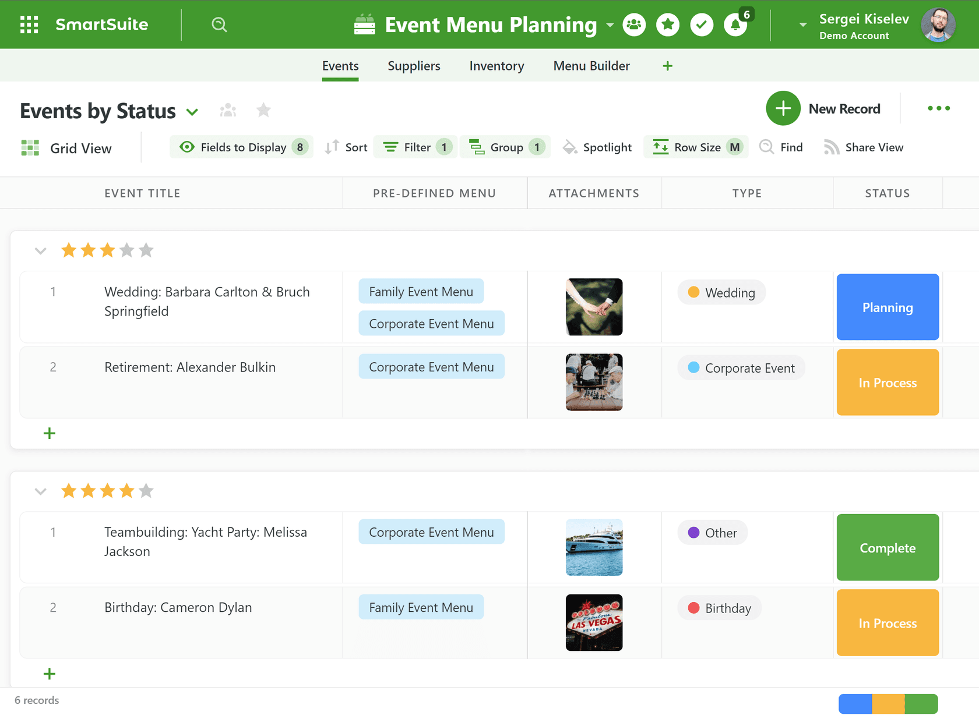
Task: Expand the Events by Status view dropdown
Action: coord(192,112)
